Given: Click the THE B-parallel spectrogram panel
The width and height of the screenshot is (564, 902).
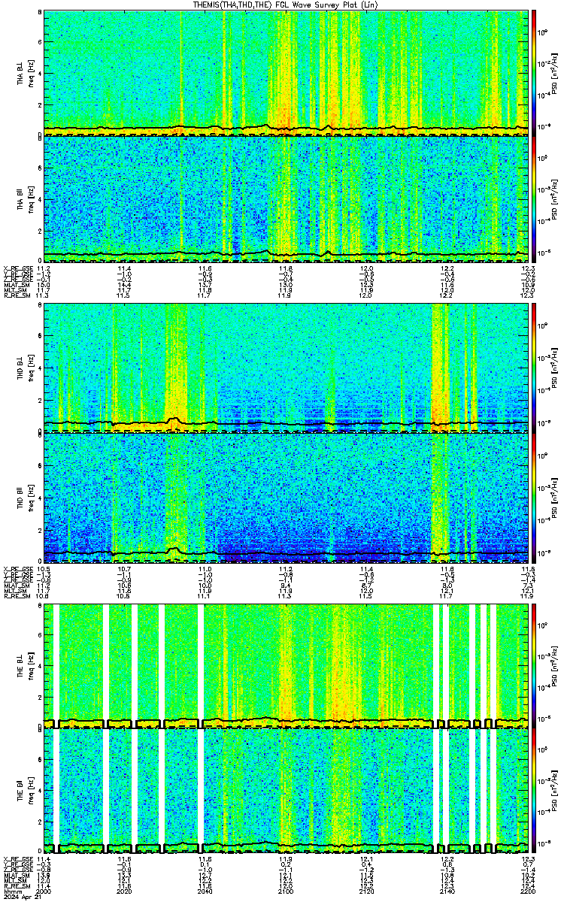Looking at the screenshot, I should point(284,791).
